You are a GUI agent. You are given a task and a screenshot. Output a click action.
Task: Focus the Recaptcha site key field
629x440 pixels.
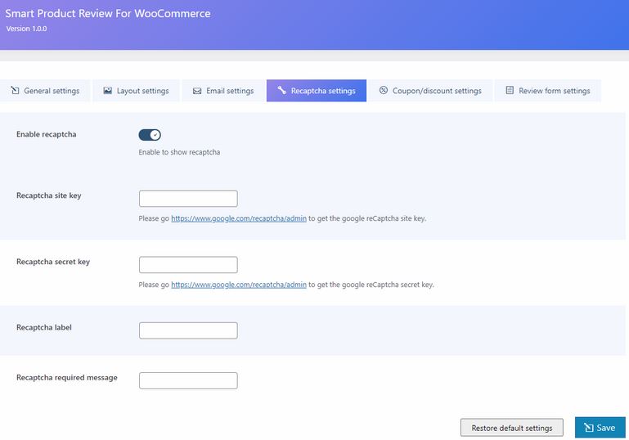[x=188, y=199]
